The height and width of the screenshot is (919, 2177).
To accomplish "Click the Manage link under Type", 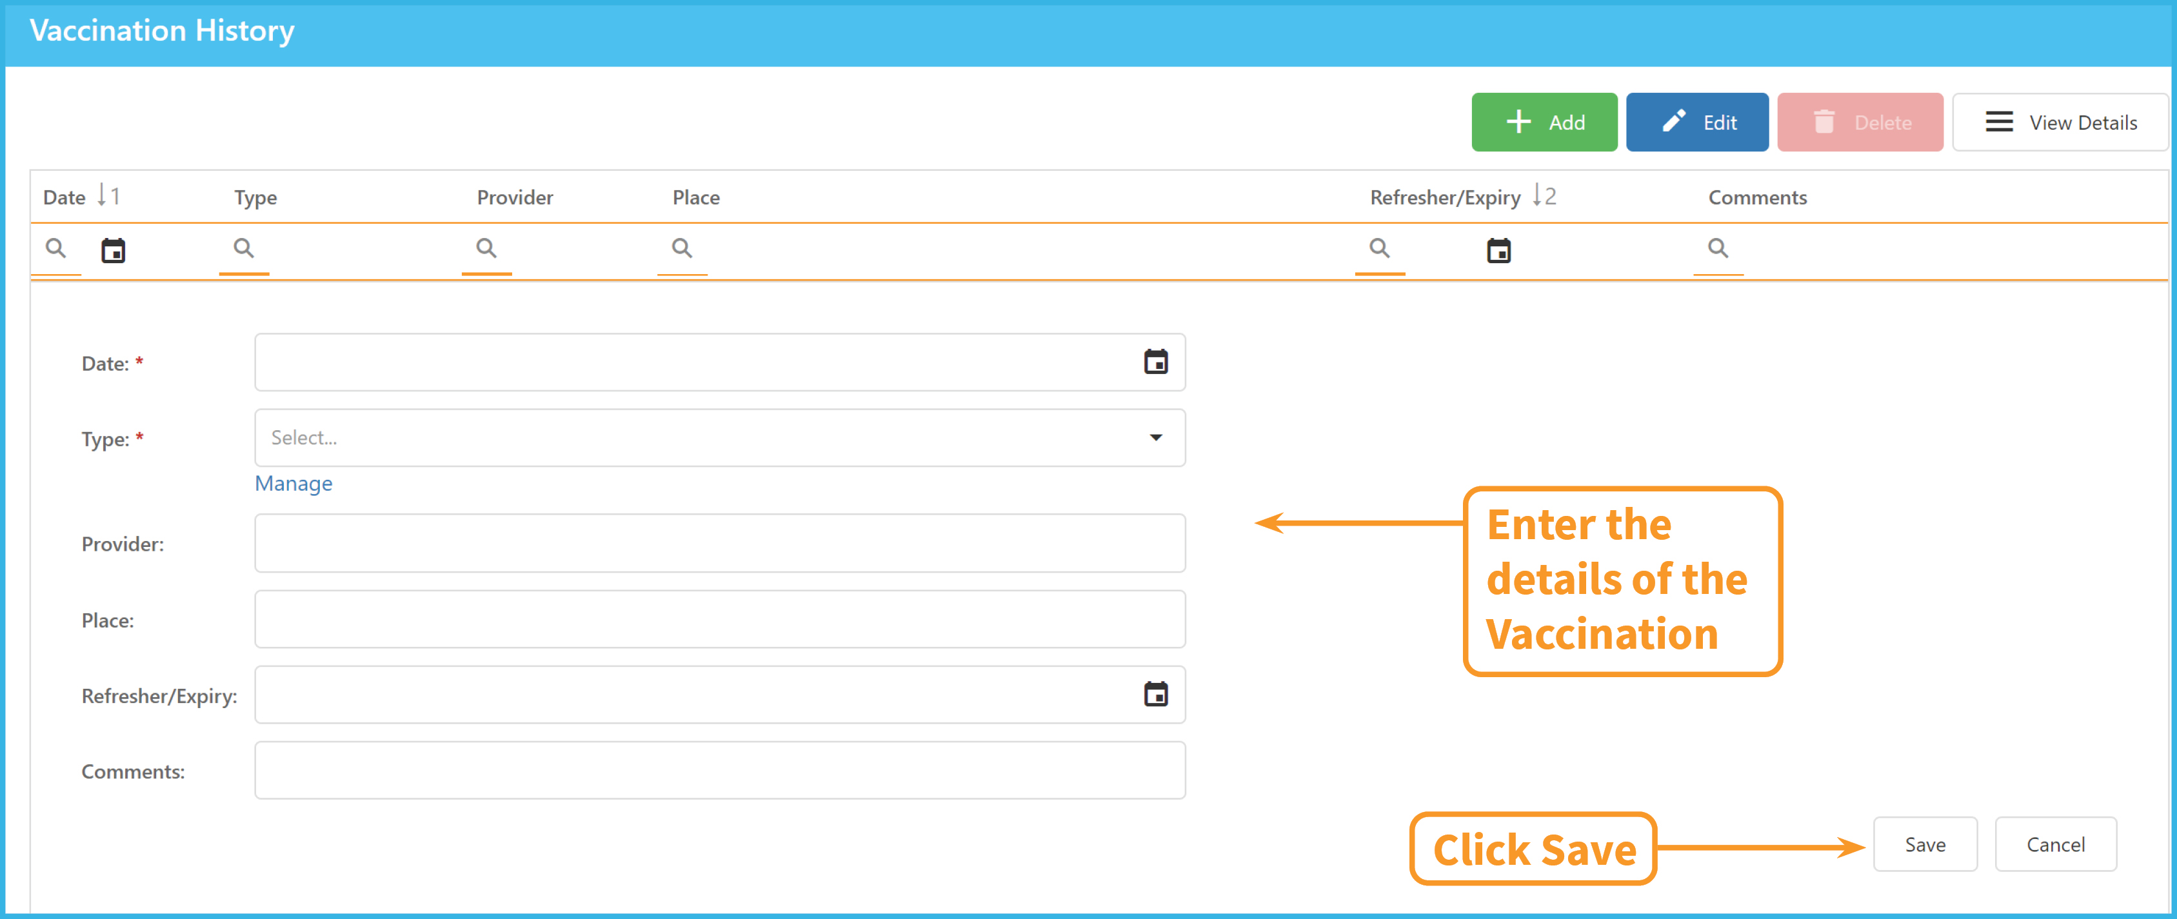I will pos(293,483).
